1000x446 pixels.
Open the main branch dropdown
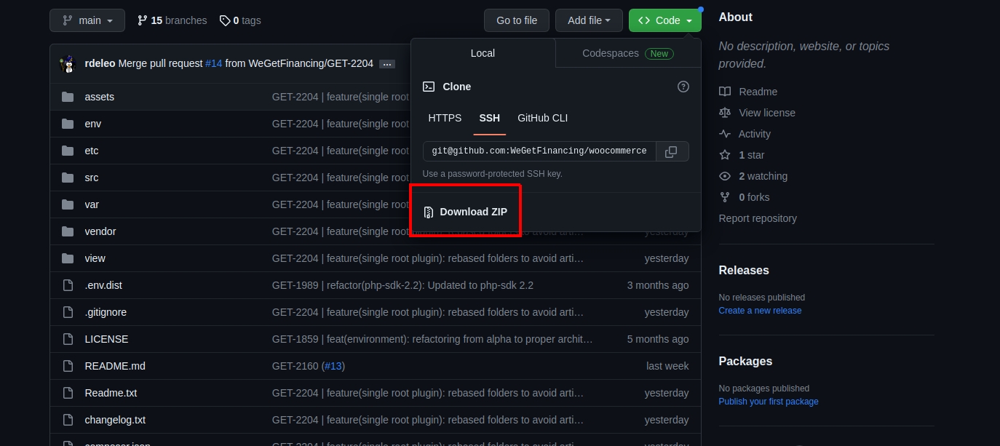(x=87, y=20)
